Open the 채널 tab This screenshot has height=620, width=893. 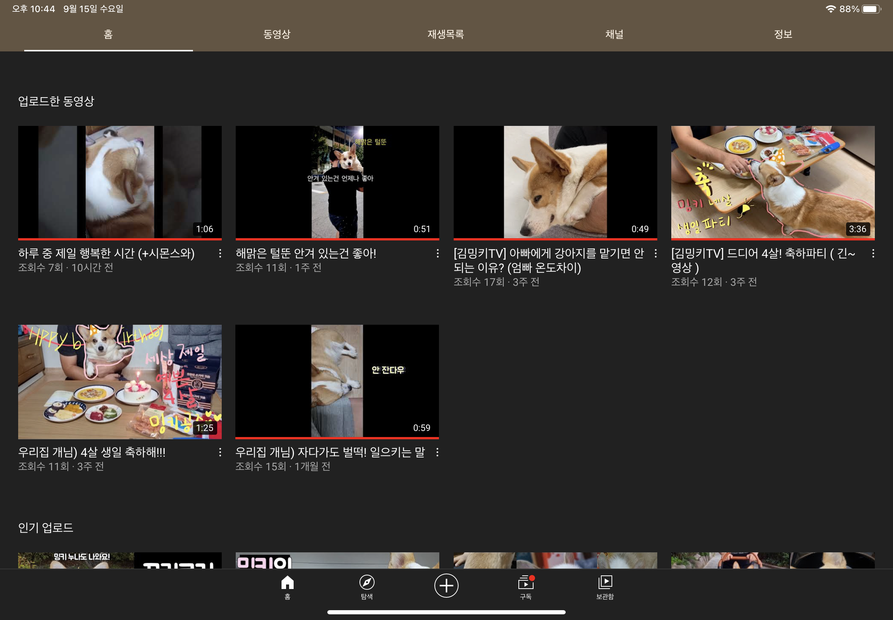(614, 34)
